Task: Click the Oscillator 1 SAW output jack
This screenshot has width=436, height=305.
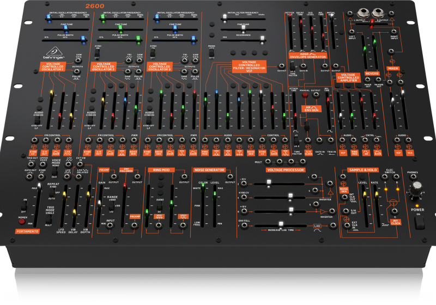Action: pyautogui.click(x=78, y=60)
